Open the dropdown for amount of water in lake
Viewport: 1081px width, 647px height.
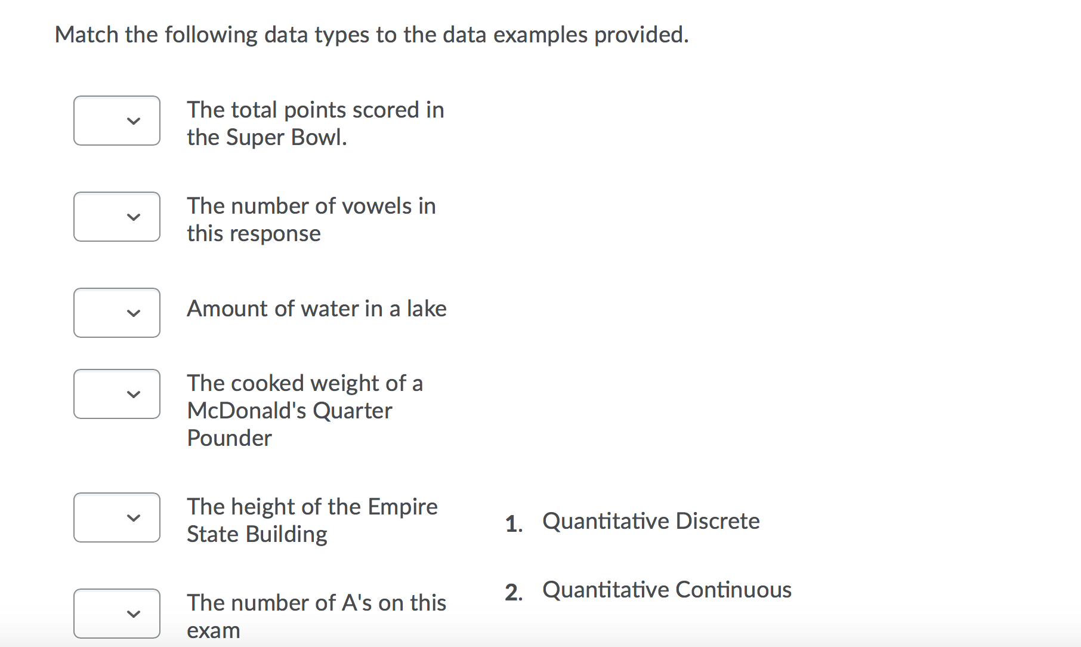(116, 313)
